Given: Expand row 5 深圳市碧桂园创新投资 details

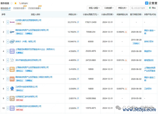Looking at the screenshot, I should pos(8,60).
